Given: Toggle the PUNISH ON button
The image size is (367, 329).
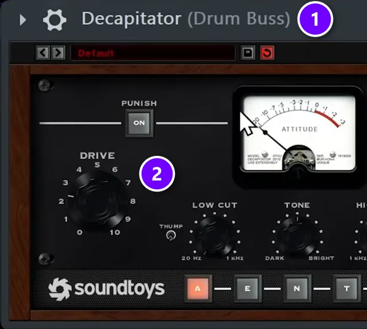Looking at the screenshot, I should coord(139,123).
